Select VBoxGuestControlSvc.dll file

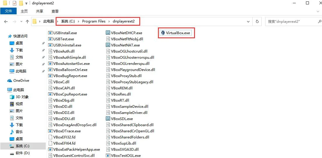tap(72, 156)
